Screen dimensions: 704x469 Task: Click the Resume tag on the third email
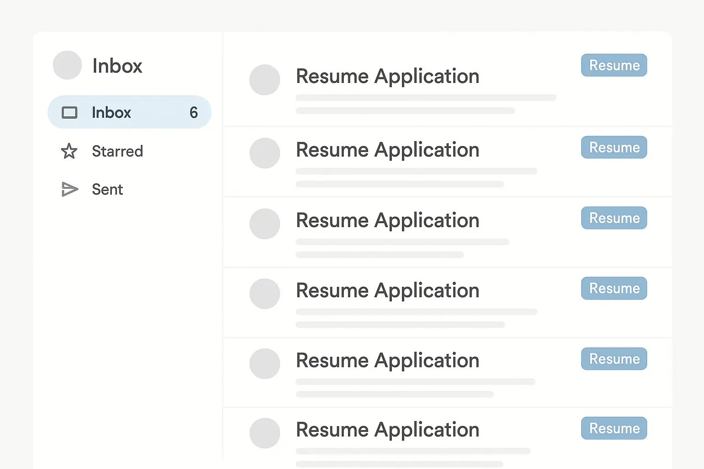click(x=614, y=218)
